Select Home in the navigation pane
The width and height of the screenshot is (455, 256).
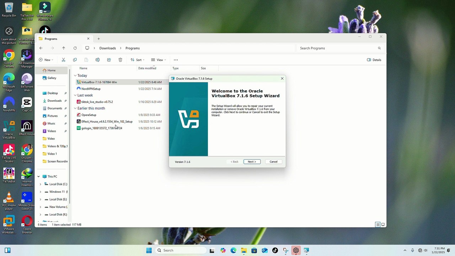tap(52, 70)
